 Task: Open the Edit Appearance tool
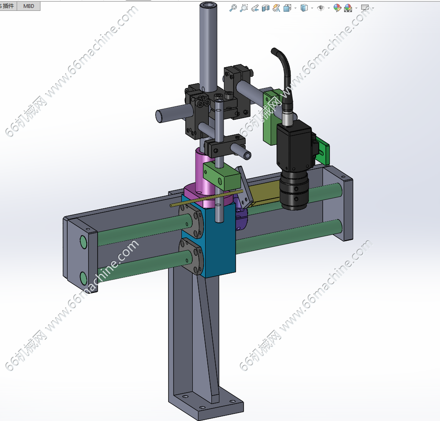[337, 8]
